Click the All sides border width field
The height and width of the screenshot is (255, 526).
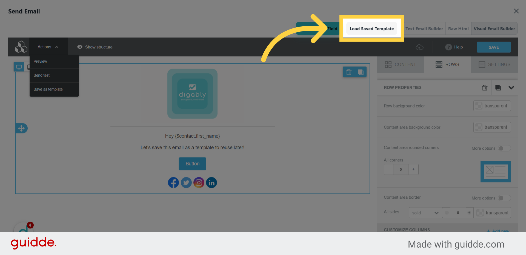(458, 213)
